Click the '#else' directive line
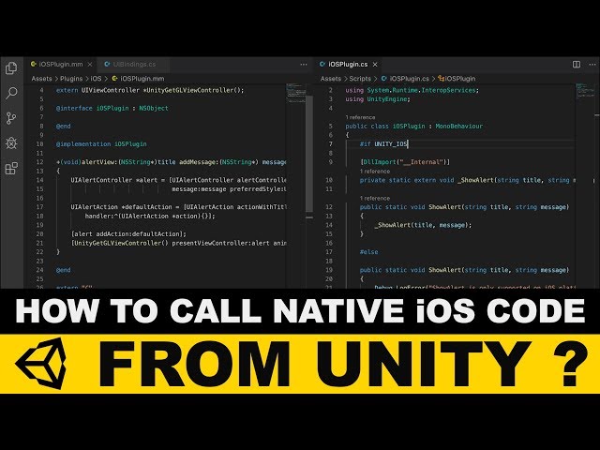Viewport: 600px width, 450px height. (x=368, y=252)
